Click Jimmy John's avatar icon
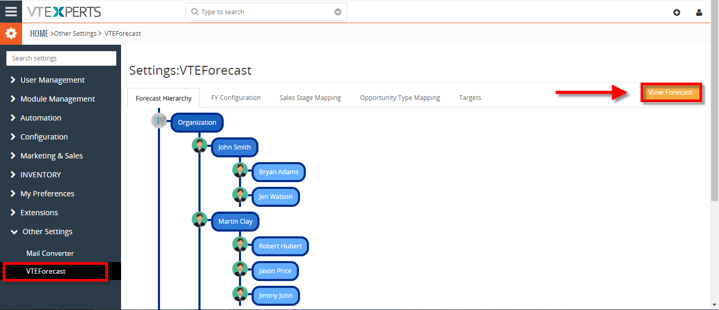This screenshot has height=310, width=719. (240, 294)
